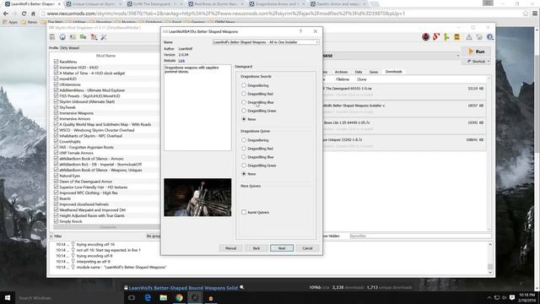The image size is (540, 304).
Task: Select DragonBoring under Dragonbone Swords
Action: (244, 85)
